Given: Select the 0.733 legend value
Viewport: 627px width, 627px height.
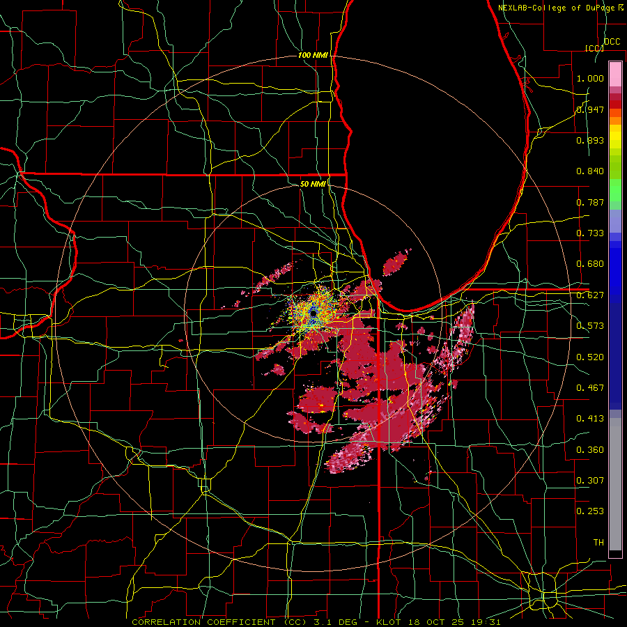Looking at the screenshot, I should click(x=590, y=233).
